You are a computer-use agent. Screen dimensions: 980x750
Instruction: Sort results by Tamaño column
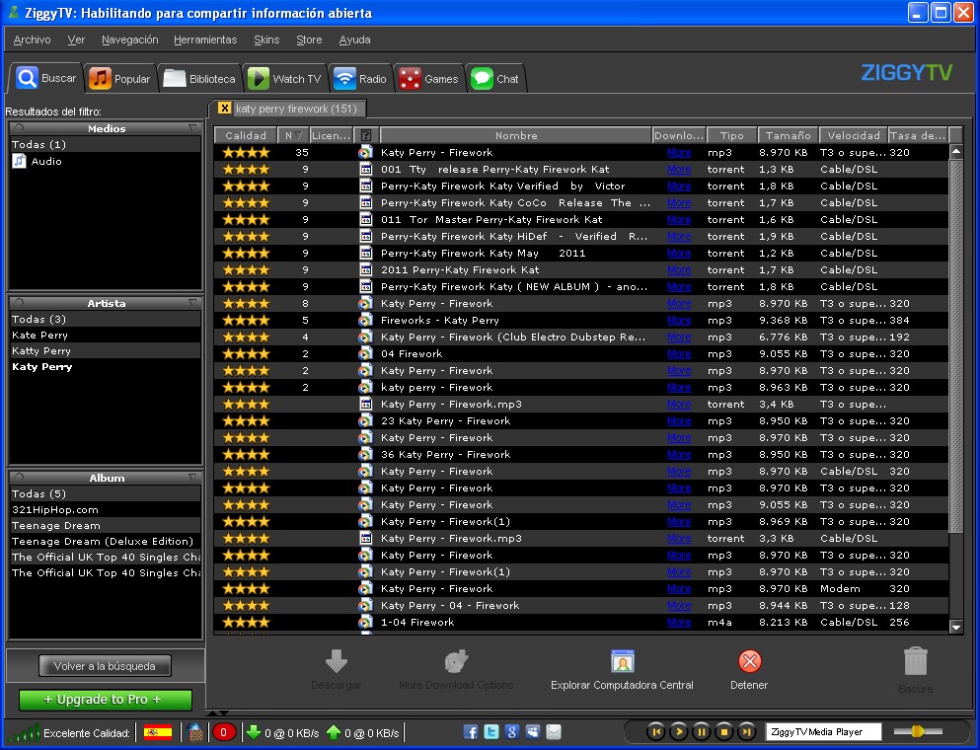788,135
